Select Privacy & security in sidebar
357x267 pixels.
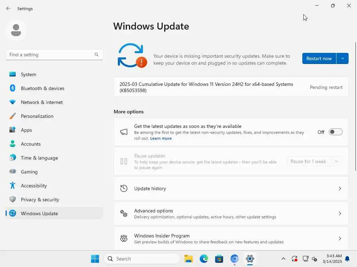tap(54, 199)
